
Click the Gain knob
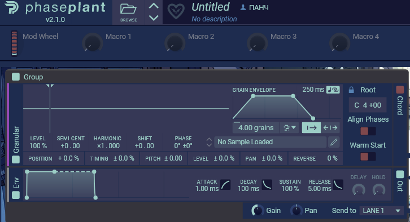pyautogui.click(x=258, y=210)
